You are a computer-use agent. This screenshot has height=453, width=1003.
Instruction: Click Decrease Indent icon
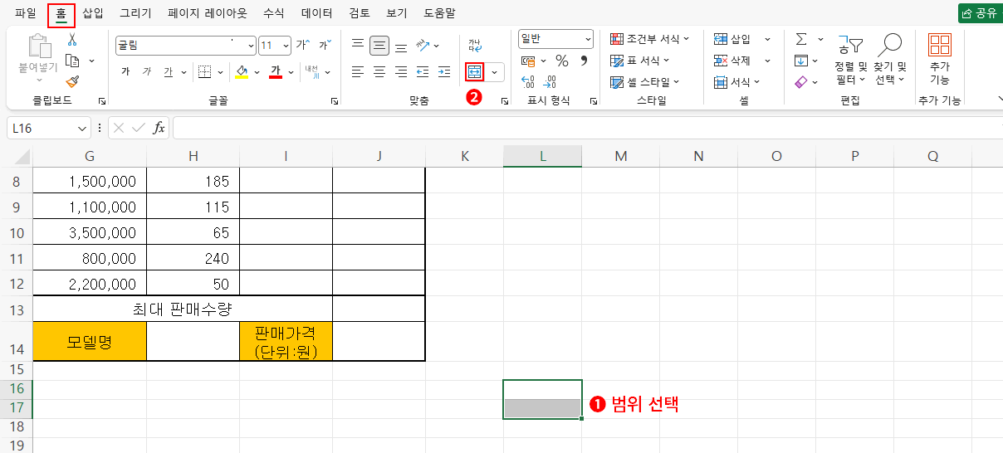point(423,72)
